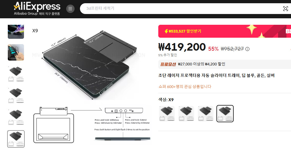The height and width of the screenshot is (154, 291).
Task: Select the fourth sidebar tray thumbnail
Action: point(16,95)
